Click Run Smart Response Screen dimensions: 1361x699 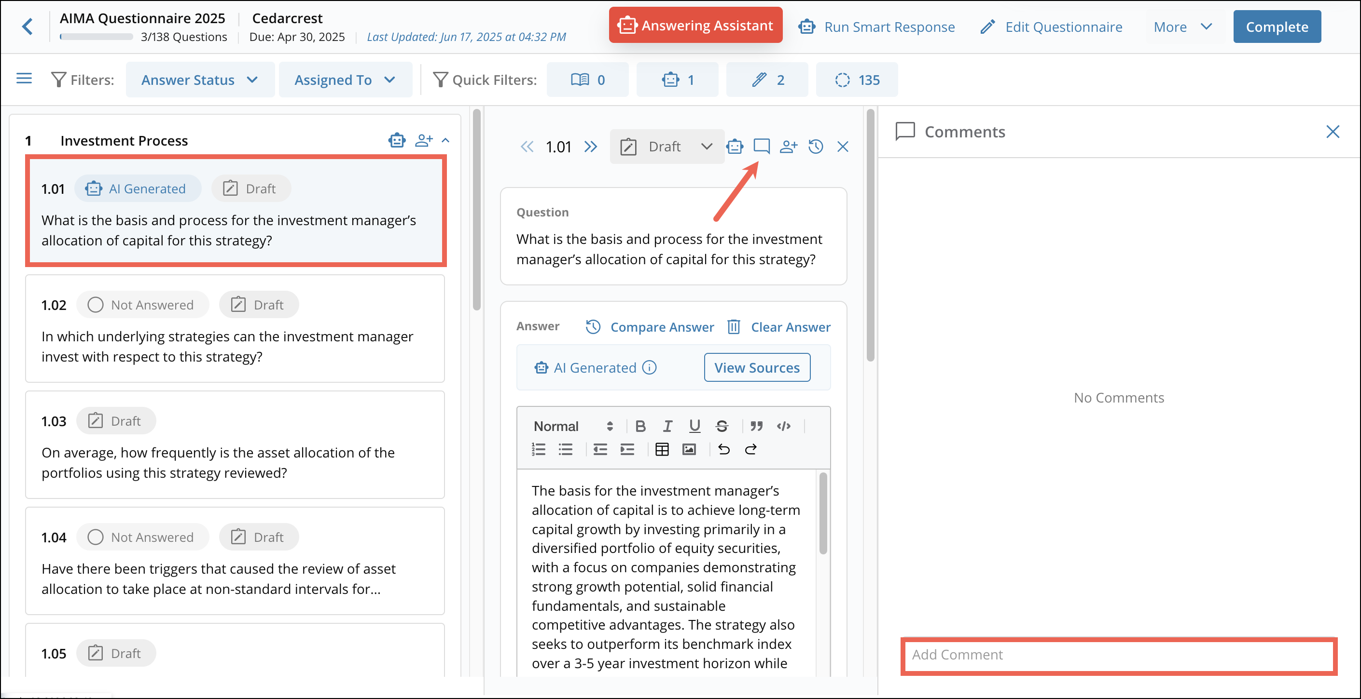[876, 27]
